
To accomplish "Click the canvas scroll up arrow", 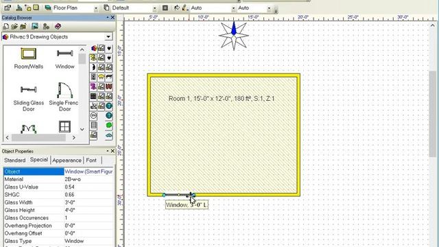I will 433,25.
